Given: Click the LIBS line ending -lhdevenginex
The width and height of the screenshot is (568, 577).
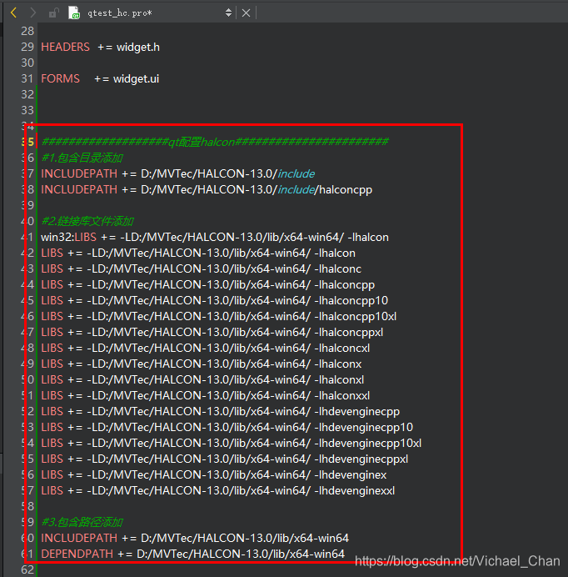Looking at the screenshot, I should 213,474.
